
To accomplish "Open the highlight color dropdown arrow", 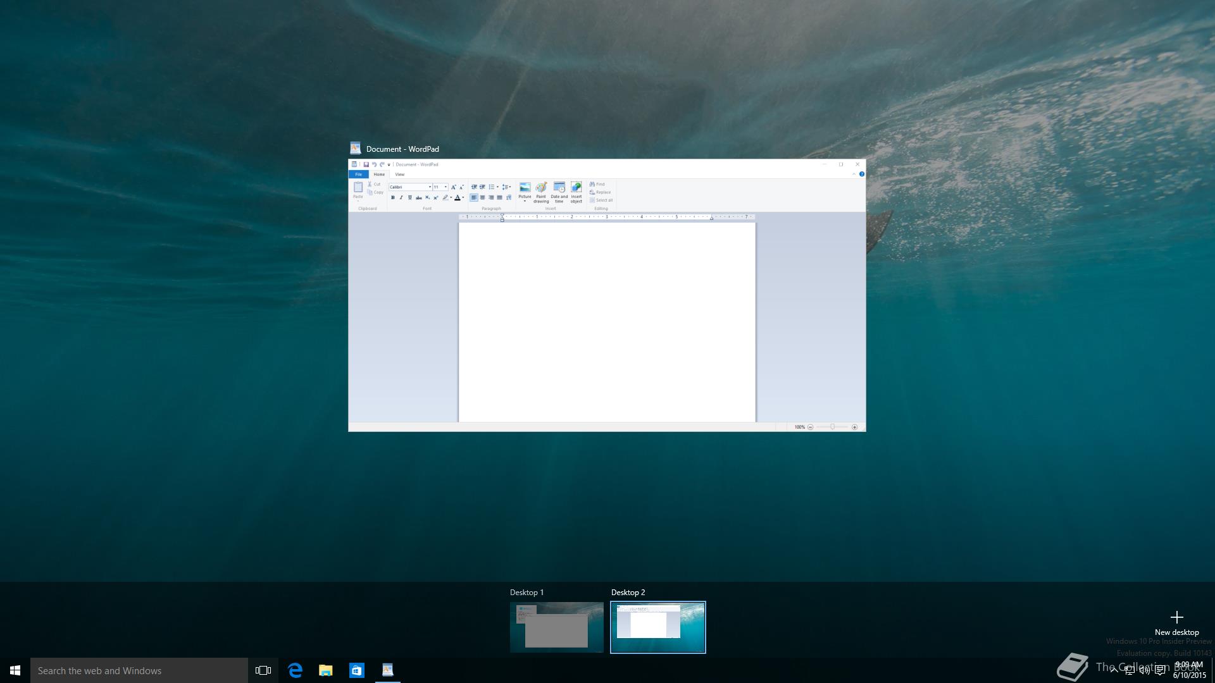I will [x=451, y=197].
